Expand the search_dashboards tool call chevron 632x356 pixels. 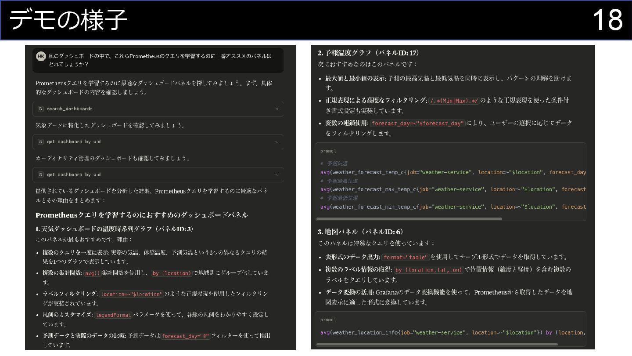tap(277, 109)
